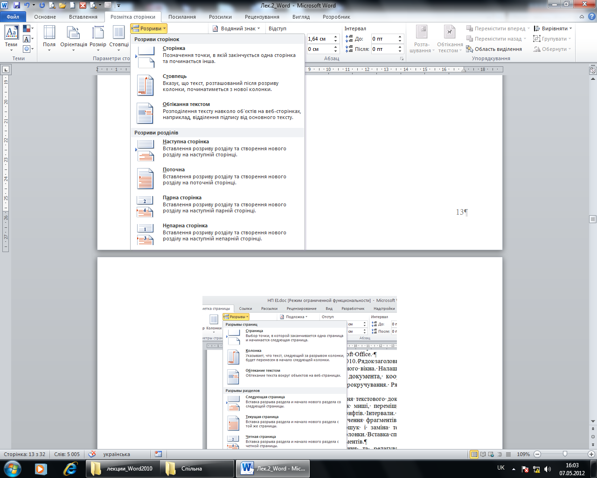Image resolution: width=597 pixels, height=478 pixels.
Task: Open the Орієнтація orientation button
Action: (x=74, y=38)
